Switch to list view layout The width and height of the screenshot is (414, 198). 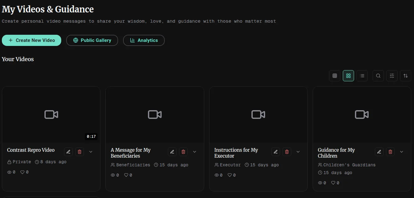tap(362, 76)
